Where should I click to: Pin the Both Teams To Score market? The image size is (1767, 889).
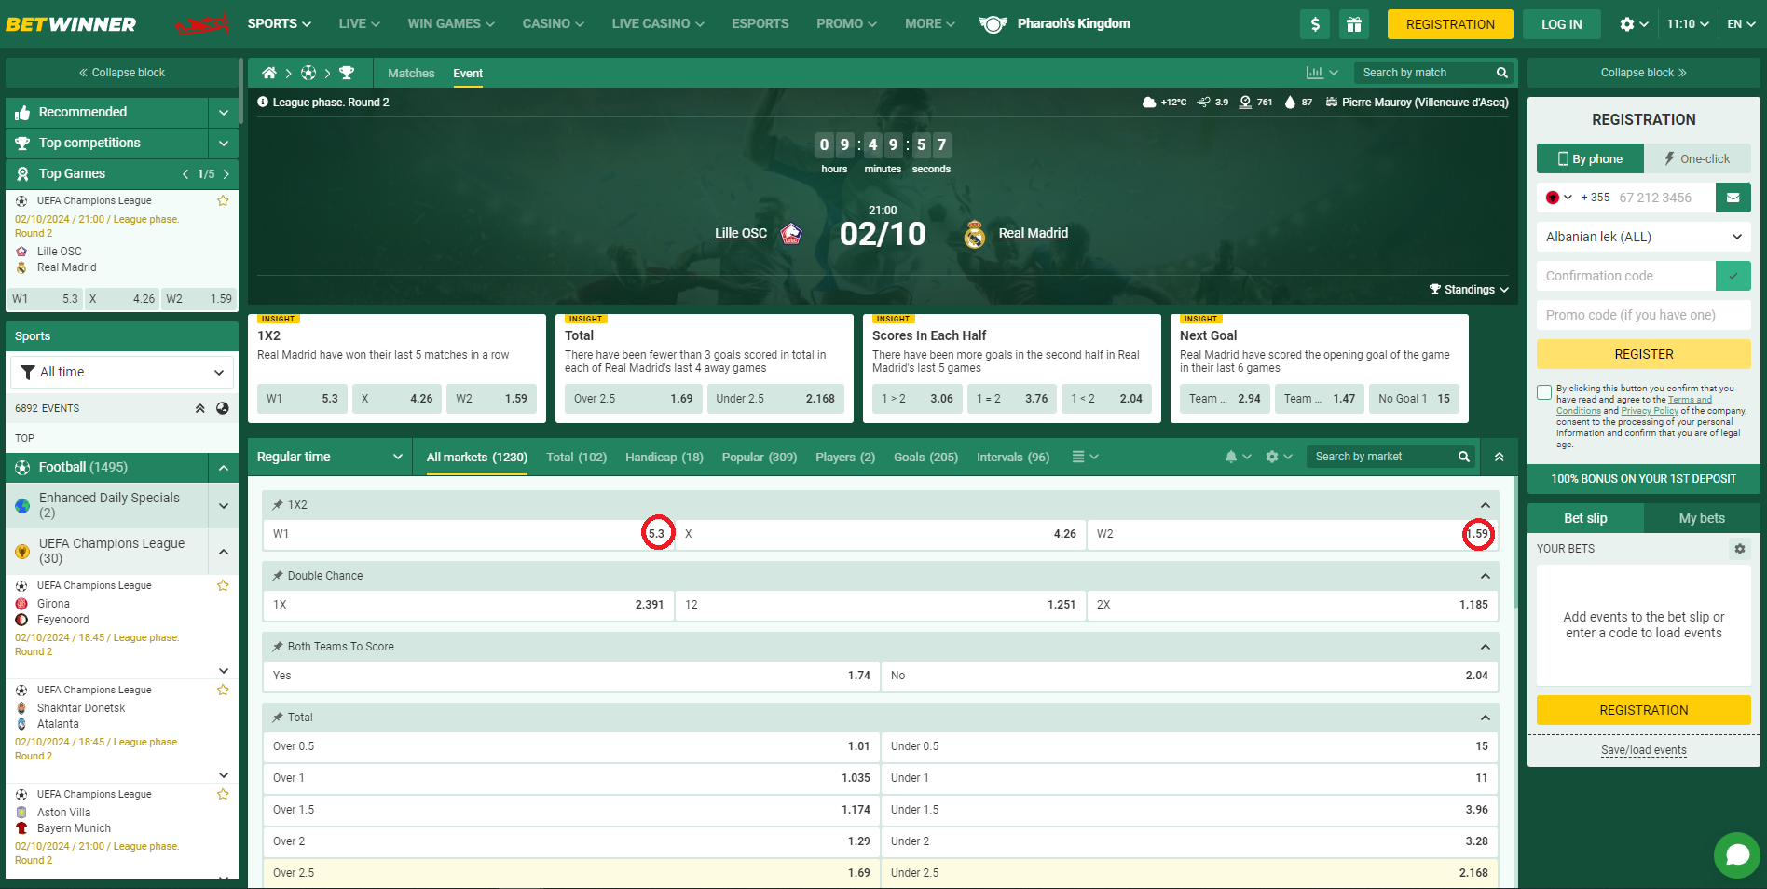click(278, 647)
